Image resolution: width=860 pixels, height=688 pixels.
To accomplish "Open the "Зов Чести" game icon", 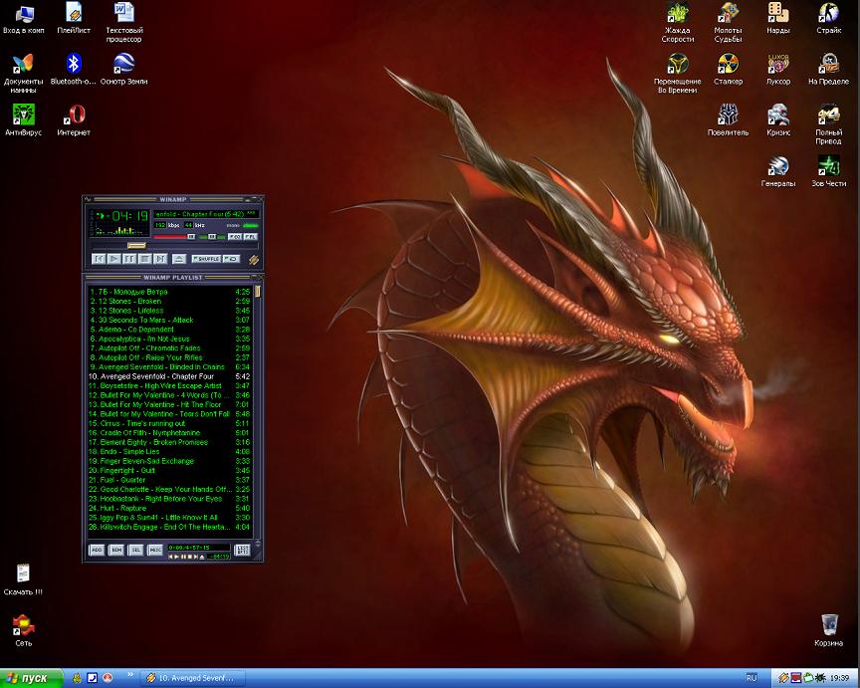I will 829,171.
